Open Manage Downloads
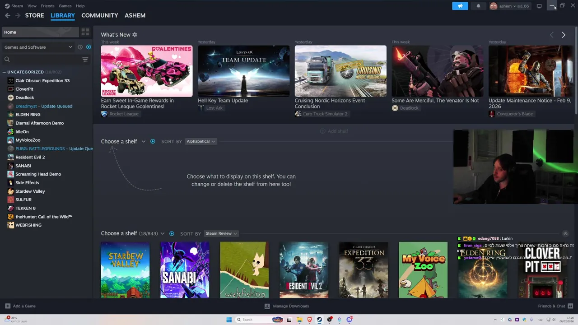This screenshot has width=578, height=325. [287, 306]
